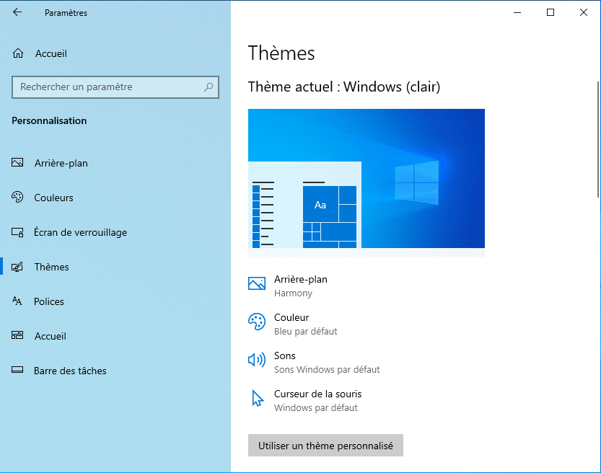The height and width of the screenshot is (473, 601).
Task: Select the Écran de verrouillage icon
Action: coord(17,232)
